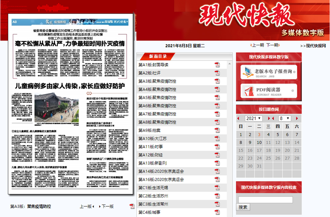This screenshot has width=330, height=217.
Task: Click red left arrow before the month dropdown
Action: pos(273,119)
